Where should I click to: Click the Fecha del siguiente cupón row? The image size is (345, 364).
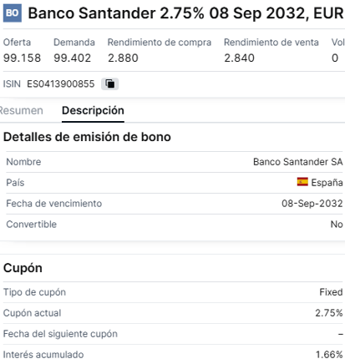(173, 334)
